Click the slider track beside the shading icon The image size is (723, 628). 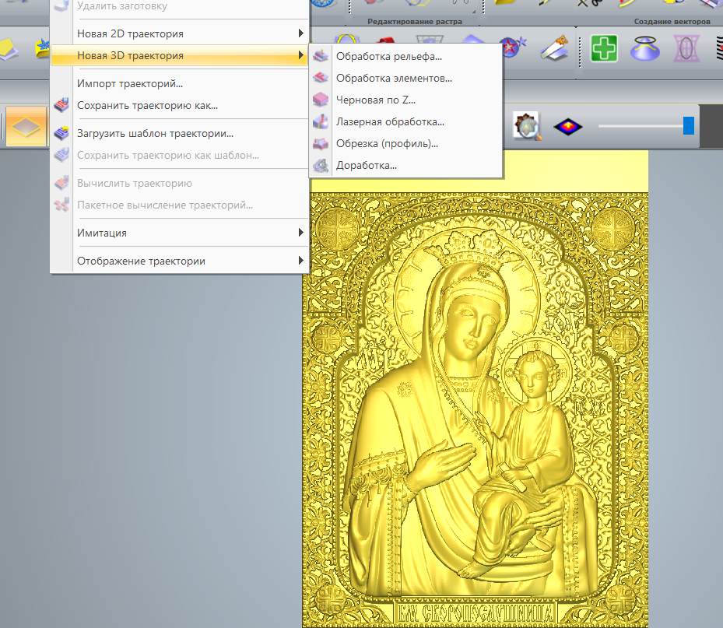point(641,126)
